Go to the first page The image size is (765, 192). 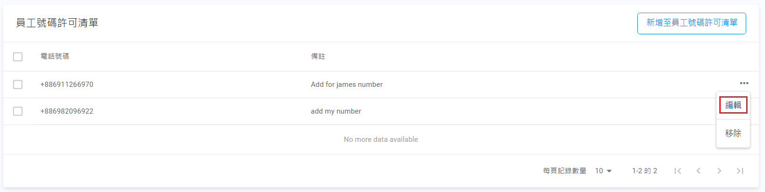click(677, 171)
